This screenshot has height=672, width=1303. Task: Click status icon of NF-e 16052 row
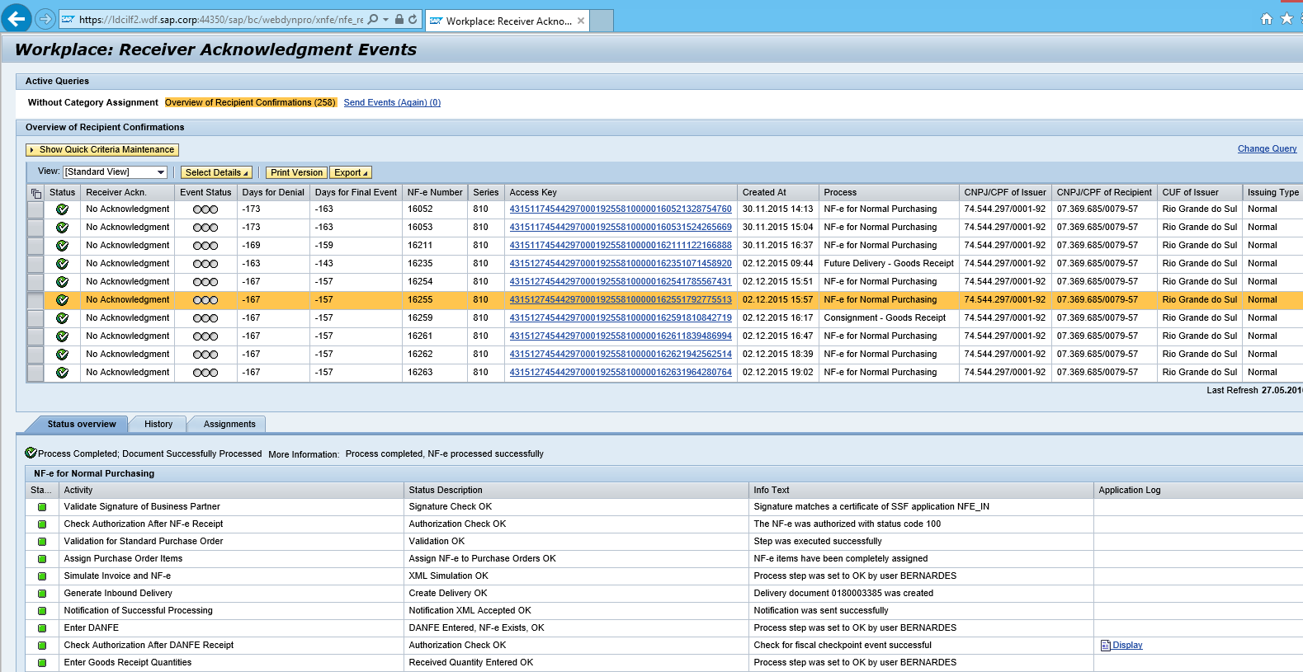pos(62,209)
